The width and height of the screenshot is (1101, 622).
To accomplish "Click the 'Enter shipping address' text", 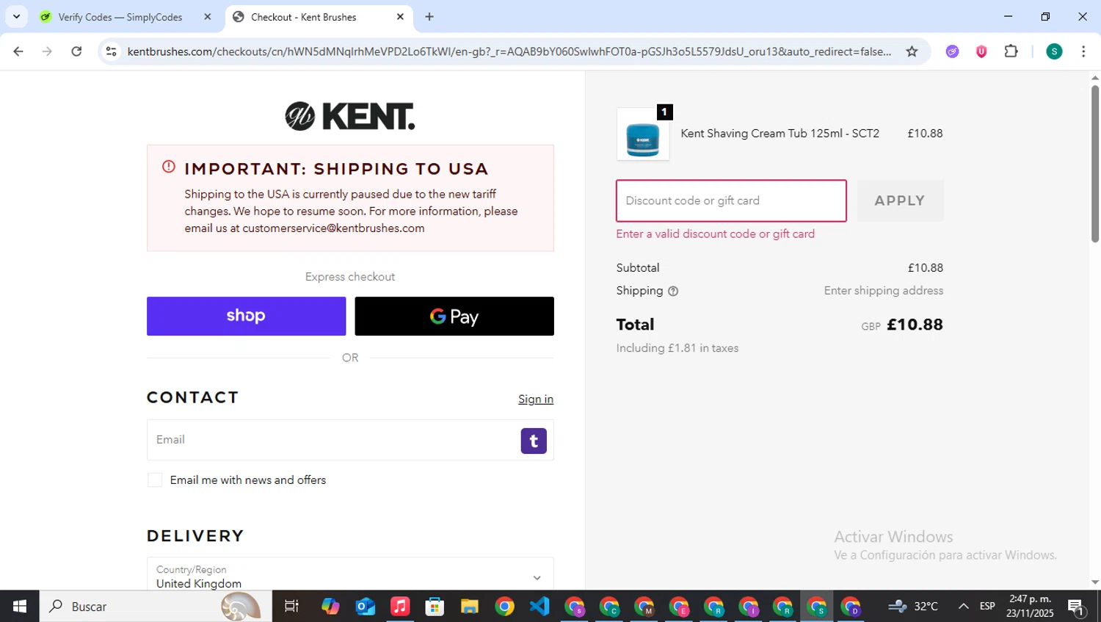I will (x=884, y=291).
